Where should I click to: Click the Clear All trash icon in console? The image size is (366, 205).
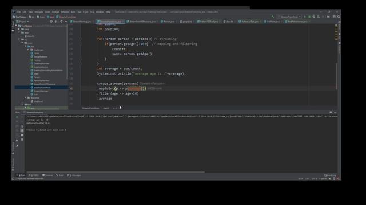click(22, 140)
